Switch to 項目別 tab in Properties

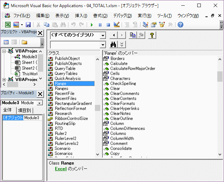click(x=24, y=110)
